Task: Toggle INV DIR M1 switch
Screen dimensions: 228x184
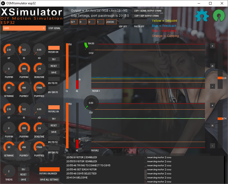Action: [x=54, y=88]
